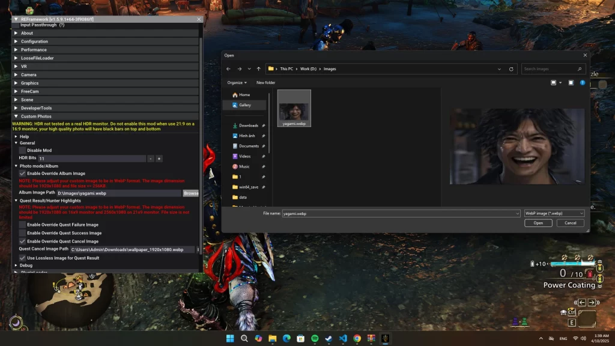Open taskbar Search
Image resolution: width=615 pixels, height=346 pixels.
click(x=244, y=338)
